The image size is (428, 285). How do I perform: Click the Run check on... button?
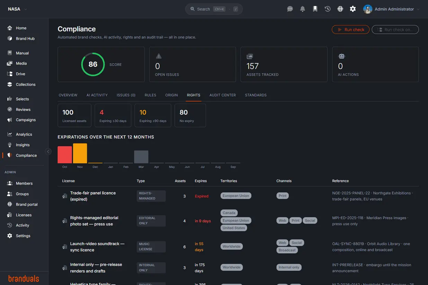pyautogui.click(x=395, y=29)
